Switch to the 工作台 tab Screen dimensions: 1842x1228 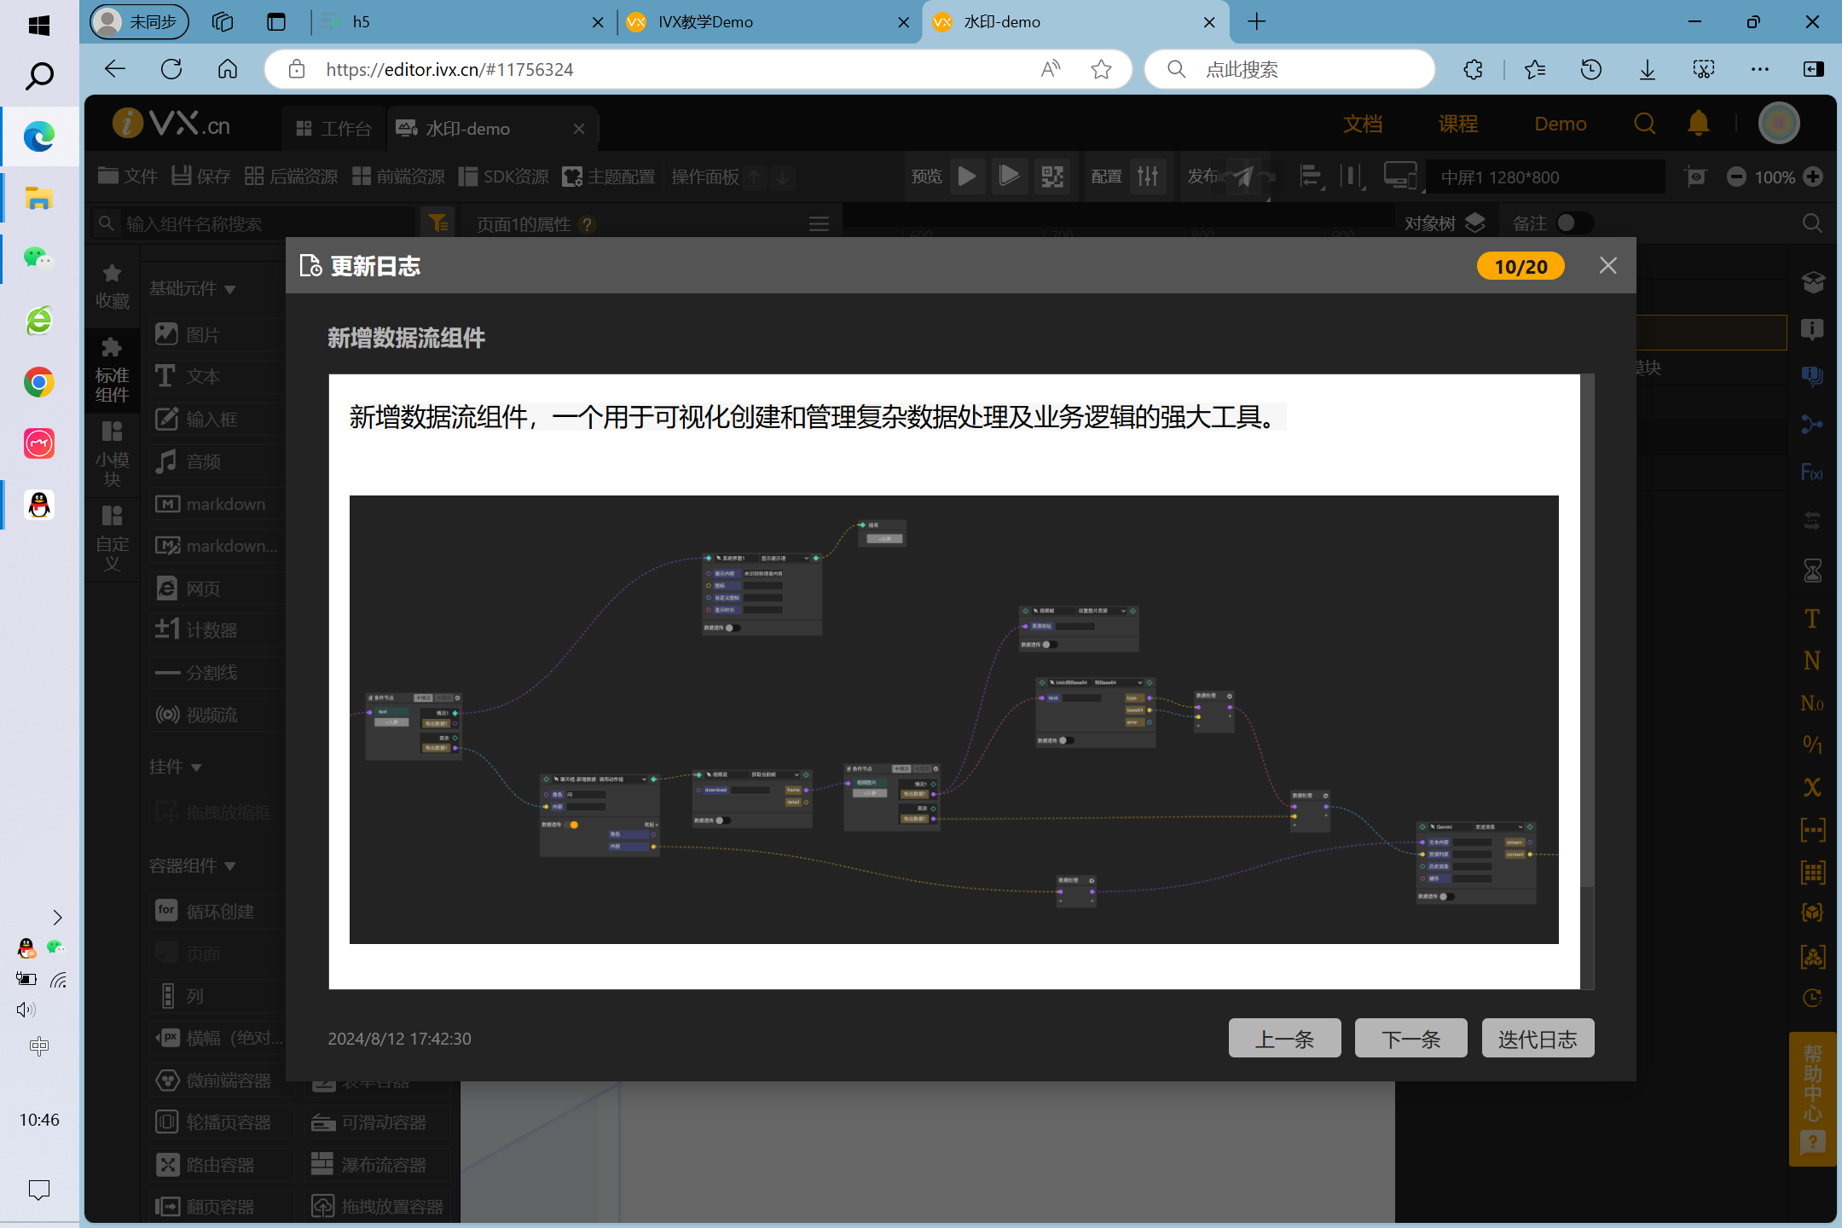[x=333, y=129]
